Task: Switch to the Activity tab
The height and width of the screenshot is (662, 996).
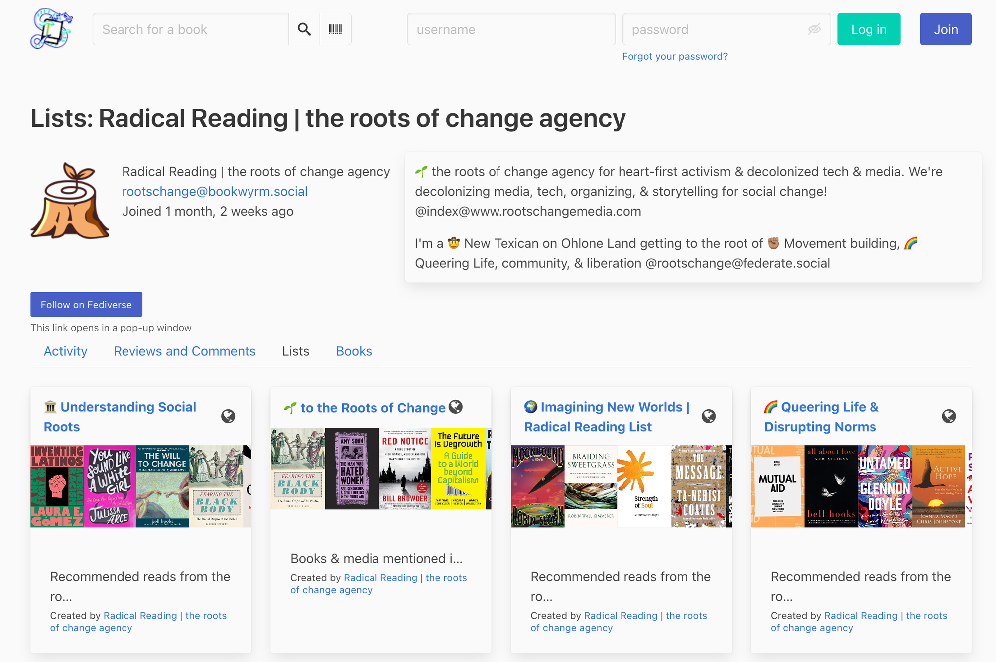Action: 65,351
